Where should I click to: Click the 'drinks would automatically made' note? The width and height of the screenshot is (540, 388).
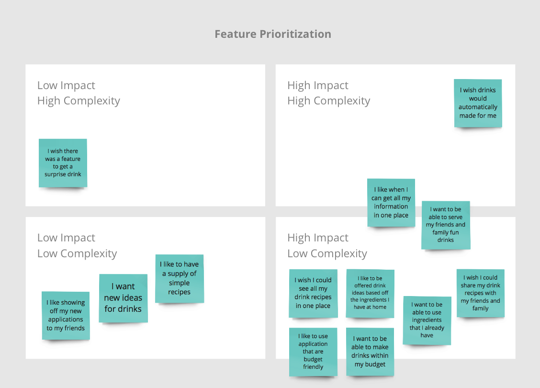(478, 103)
